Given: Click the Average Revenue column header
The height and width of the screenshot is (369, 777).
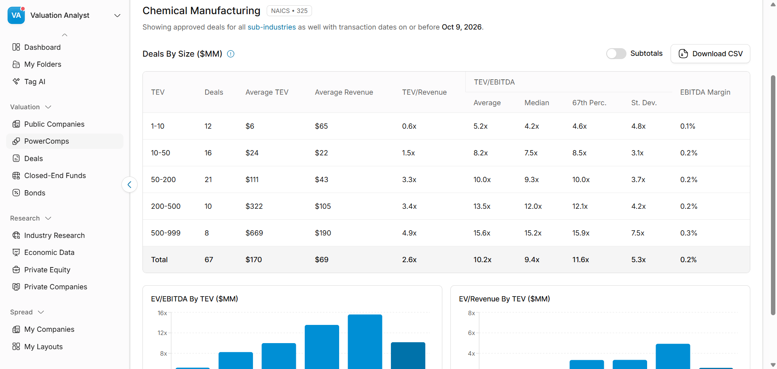Looking at the screenshot, I should 344,92.
